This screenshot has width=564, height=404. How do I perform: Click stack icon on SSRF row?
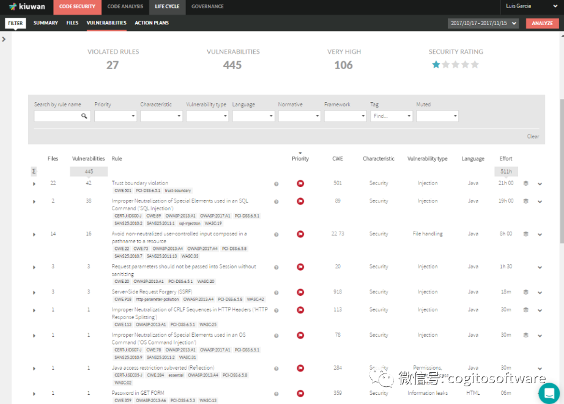(x=525, y=292)
